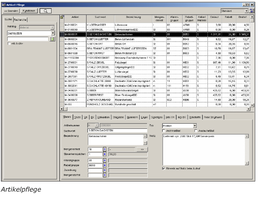The image size is (259, 198).
Task: Open the Info VK tab
Action: tap(170, 117)
